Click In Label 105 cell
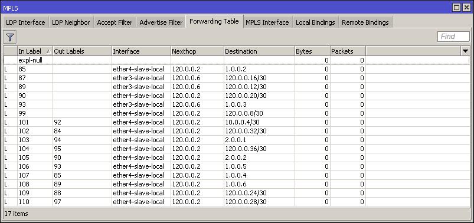The height and width of the screenshot is (223, 474). click(35, 158)
